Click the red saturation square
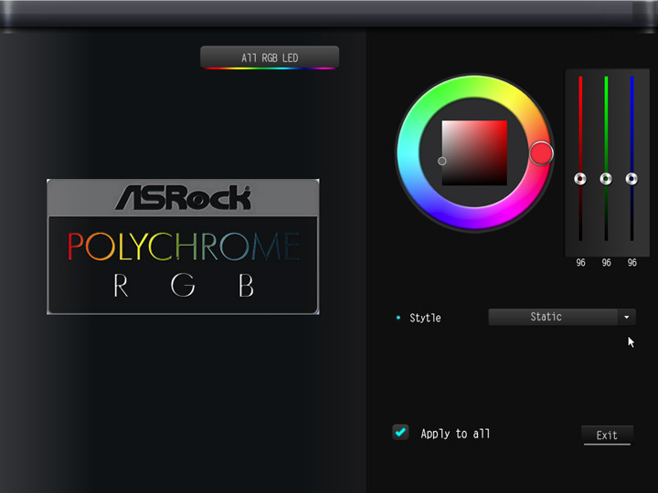 pos(474,153)
